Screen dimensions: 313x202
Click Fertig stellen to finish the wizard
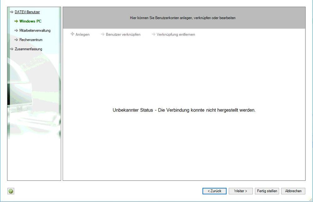pos(267,191)
